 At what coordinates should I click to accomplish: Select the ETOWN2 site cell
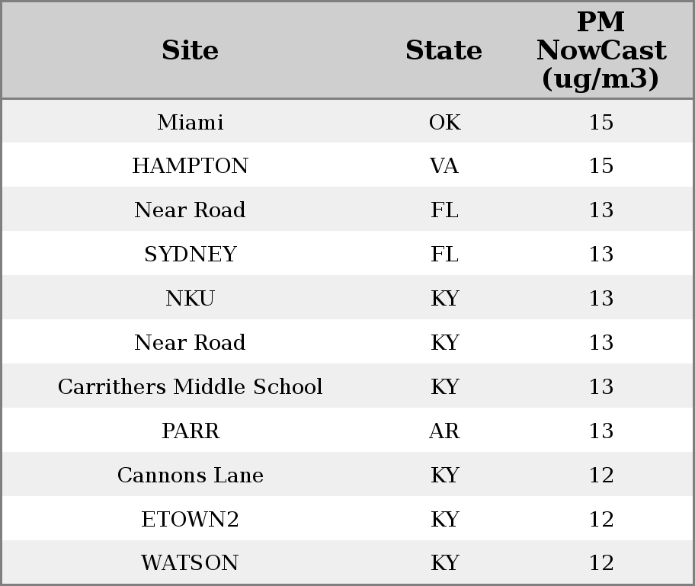point(191,519)
